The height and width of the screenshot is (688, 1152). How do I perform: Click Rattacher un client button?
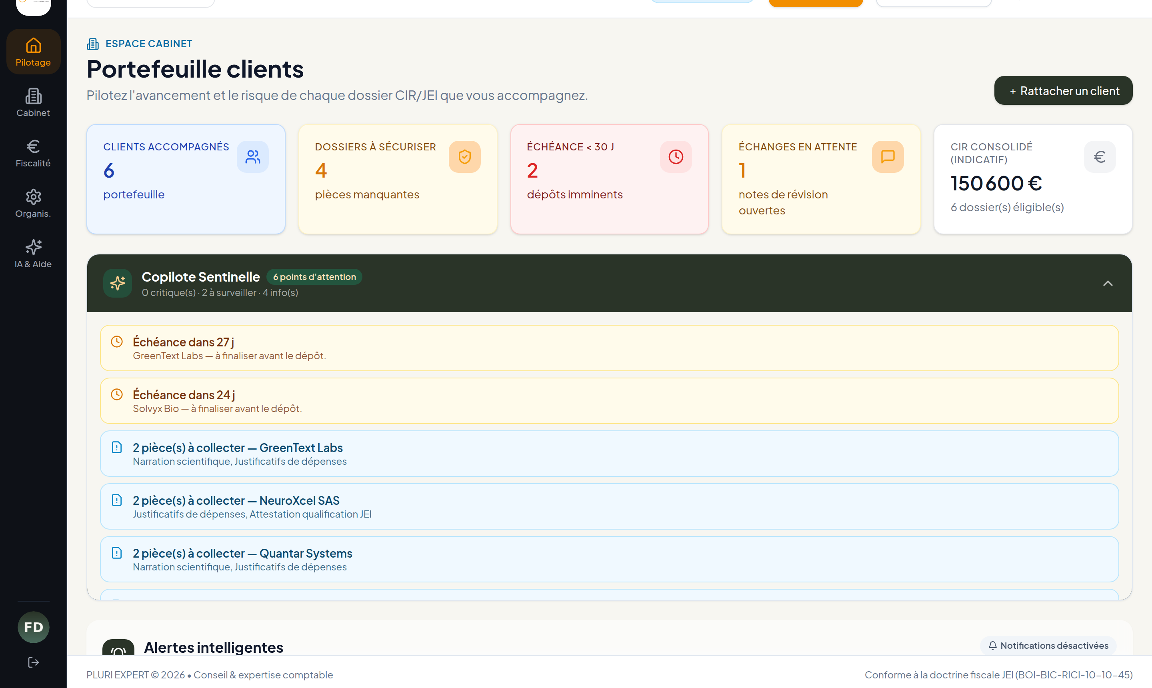point(1063,90)
